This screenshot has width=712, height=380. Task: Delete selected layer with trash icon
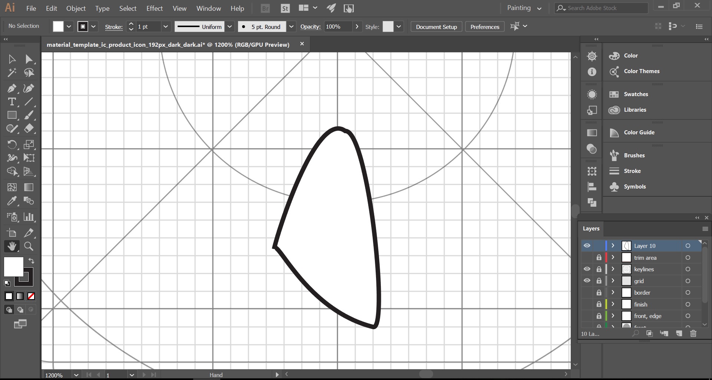click(x=693, y=334)
